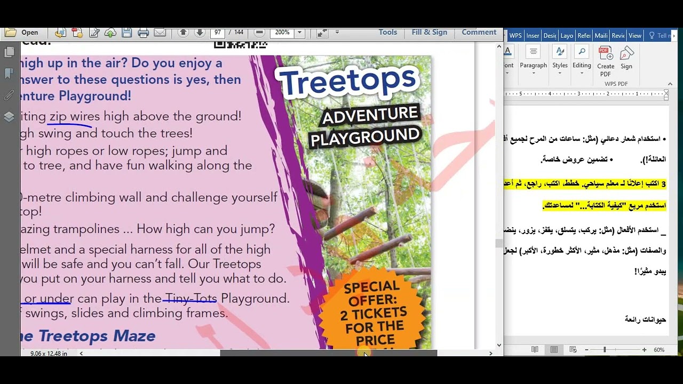Click the PDF horizontal scroll right arrow
Viewport: 683px width, 384px height.
pos(490,353)
